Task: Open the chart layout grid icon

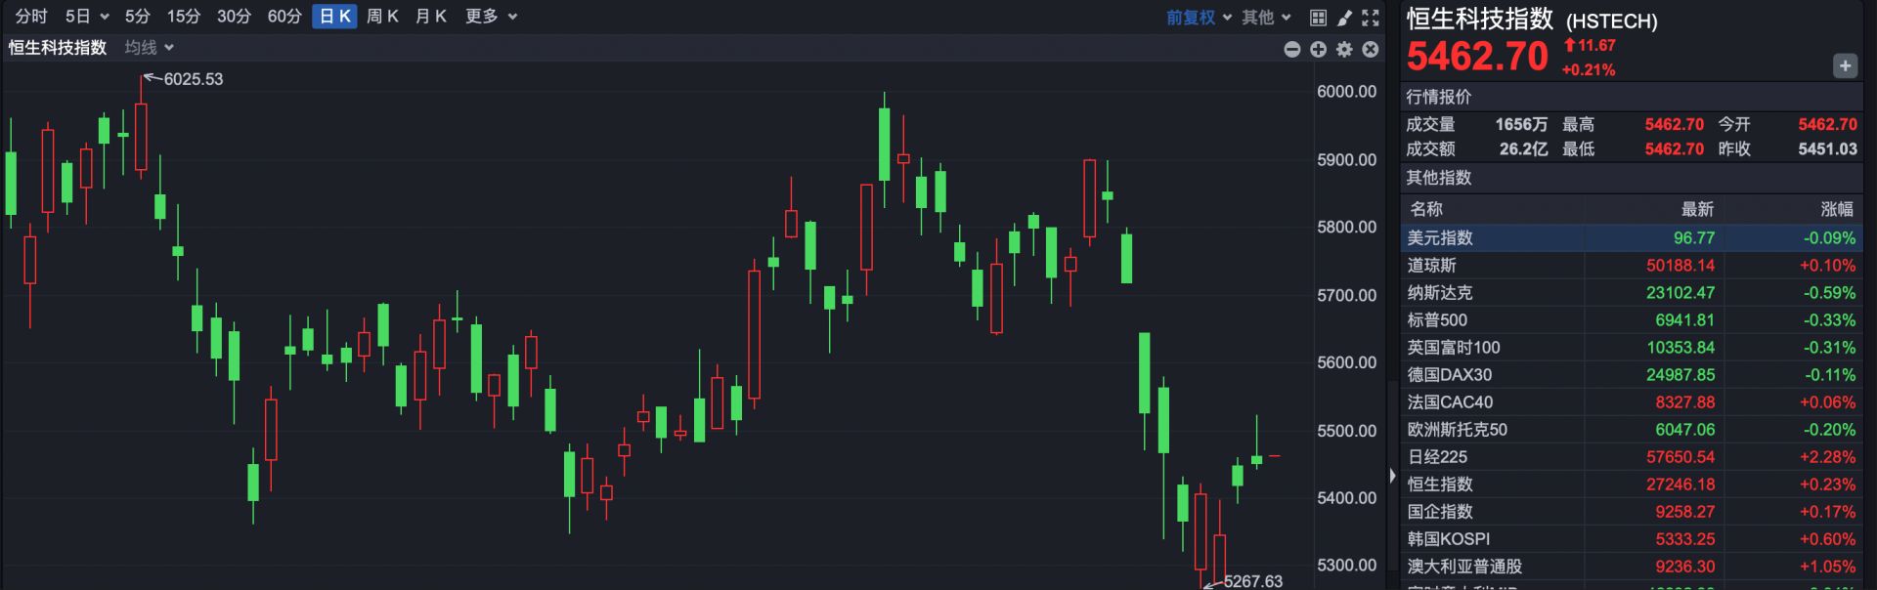Action: click(1319, 17)
